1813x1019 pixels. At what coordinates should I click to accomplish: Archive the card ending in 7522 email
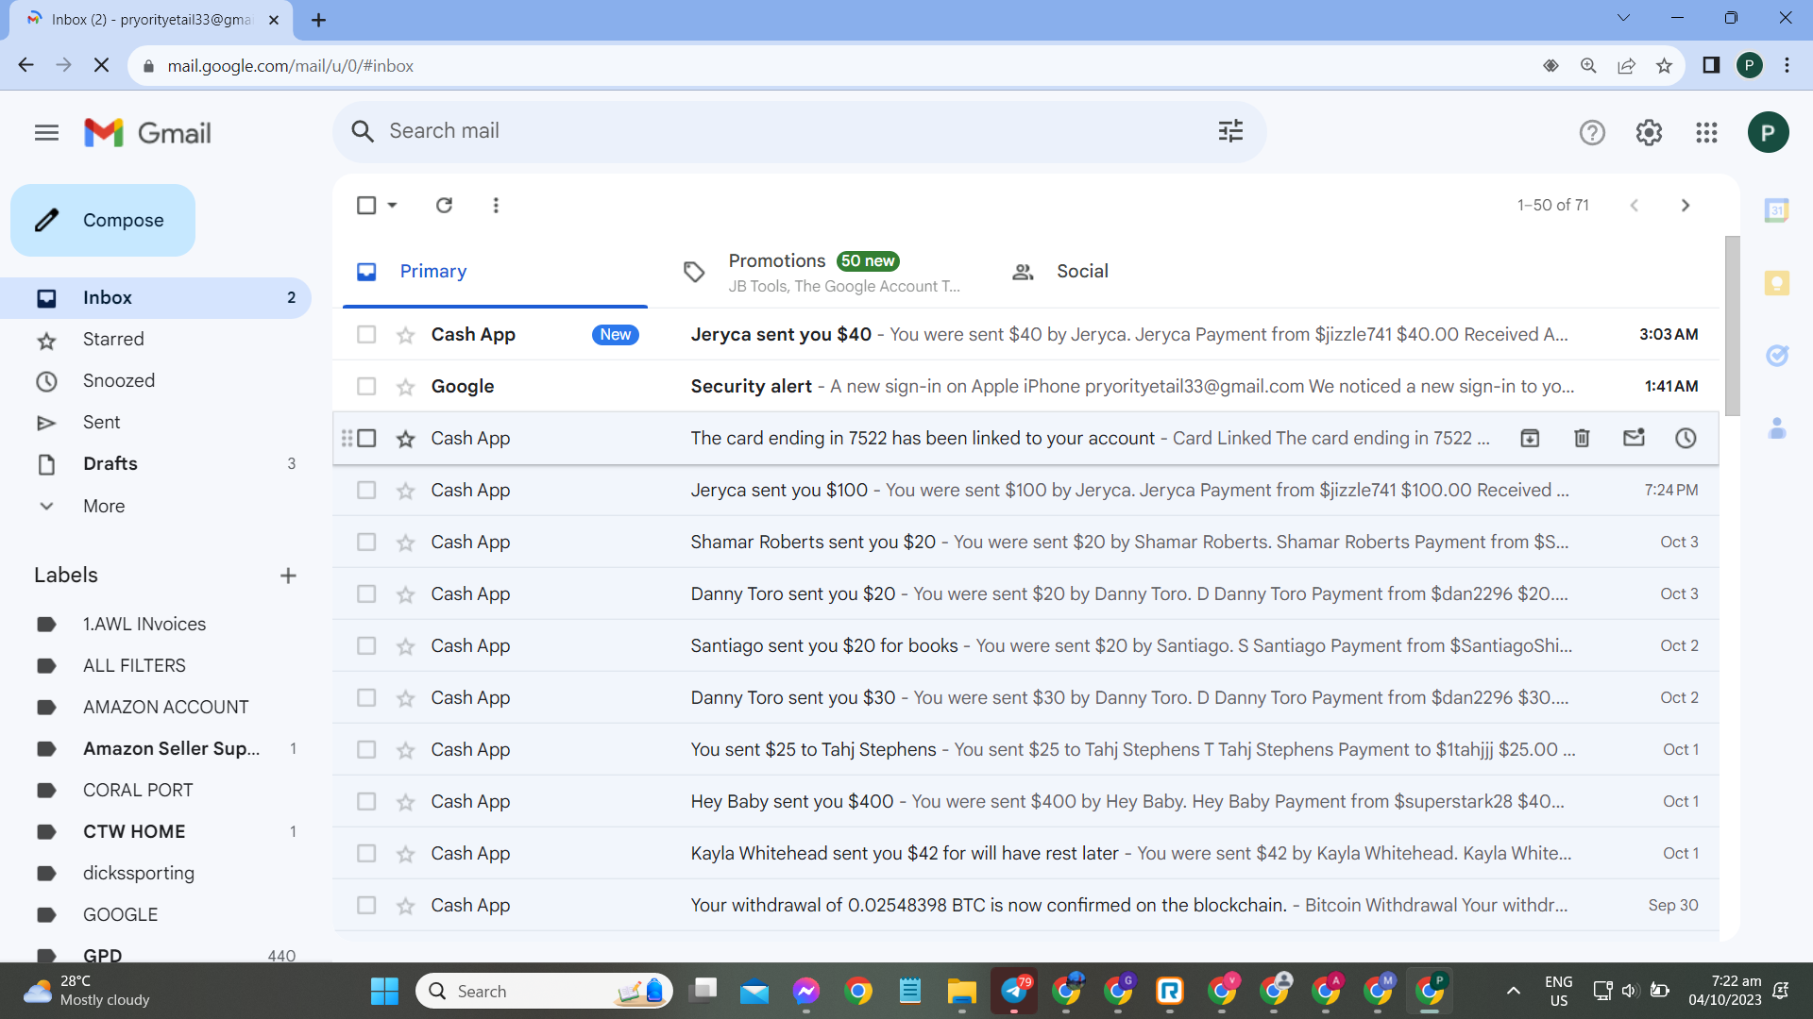pos(1530,438)
